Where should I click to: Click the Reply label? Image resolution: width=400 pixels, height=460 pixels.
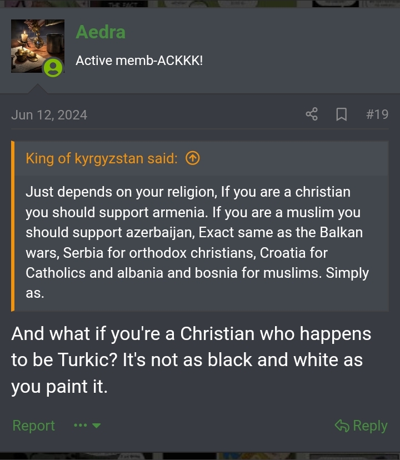[370, 426]
